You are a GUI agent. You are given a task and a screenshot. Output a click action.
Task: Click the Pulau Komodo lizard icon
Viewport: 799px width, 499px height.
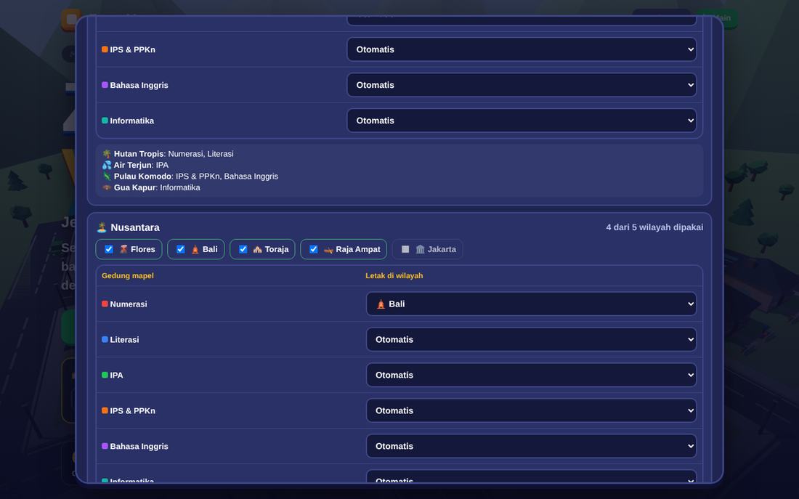pyautogui.click(x=107, y=177)
